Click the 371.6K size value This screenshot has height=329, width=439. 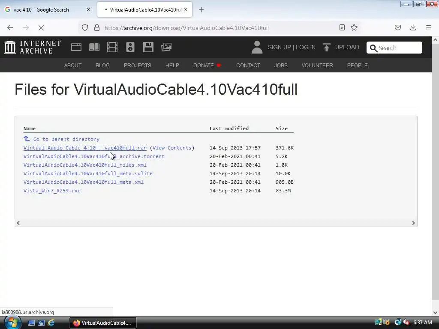point(285,148)
